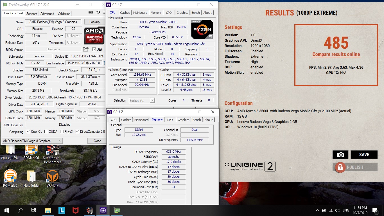The height and width of the screenshot is (216, 384).
Task: Click the battery tray icon
Action: click(324, 210)
